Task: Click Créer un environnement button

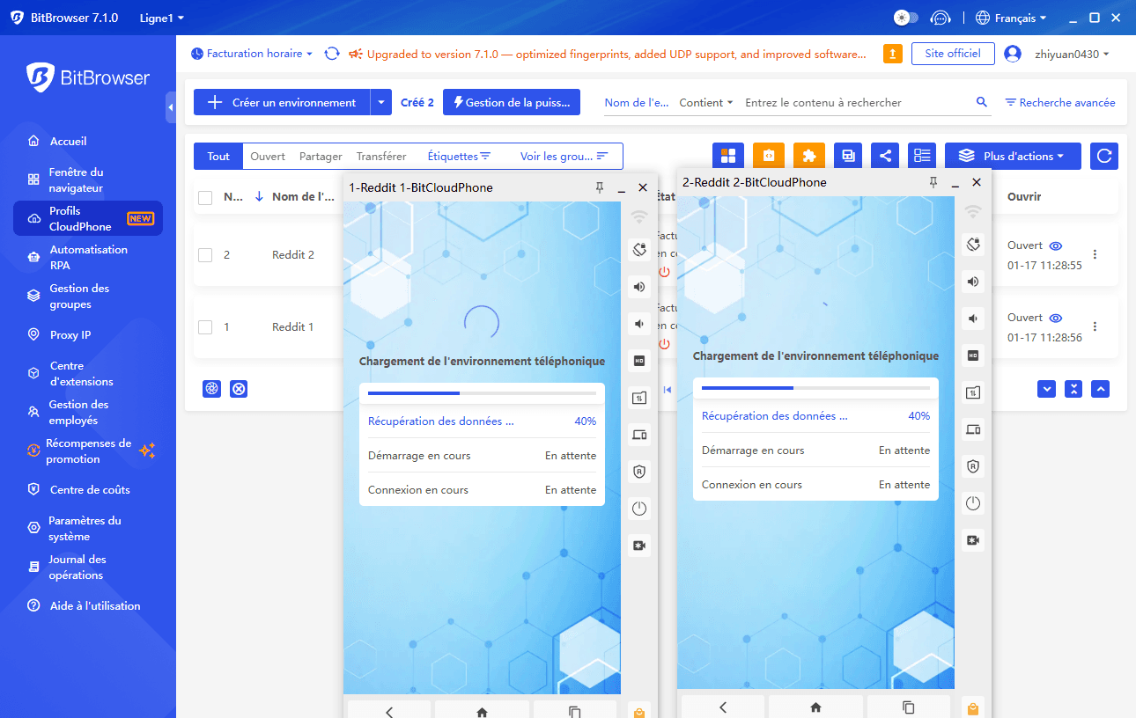Action: (x=282, y=103)
